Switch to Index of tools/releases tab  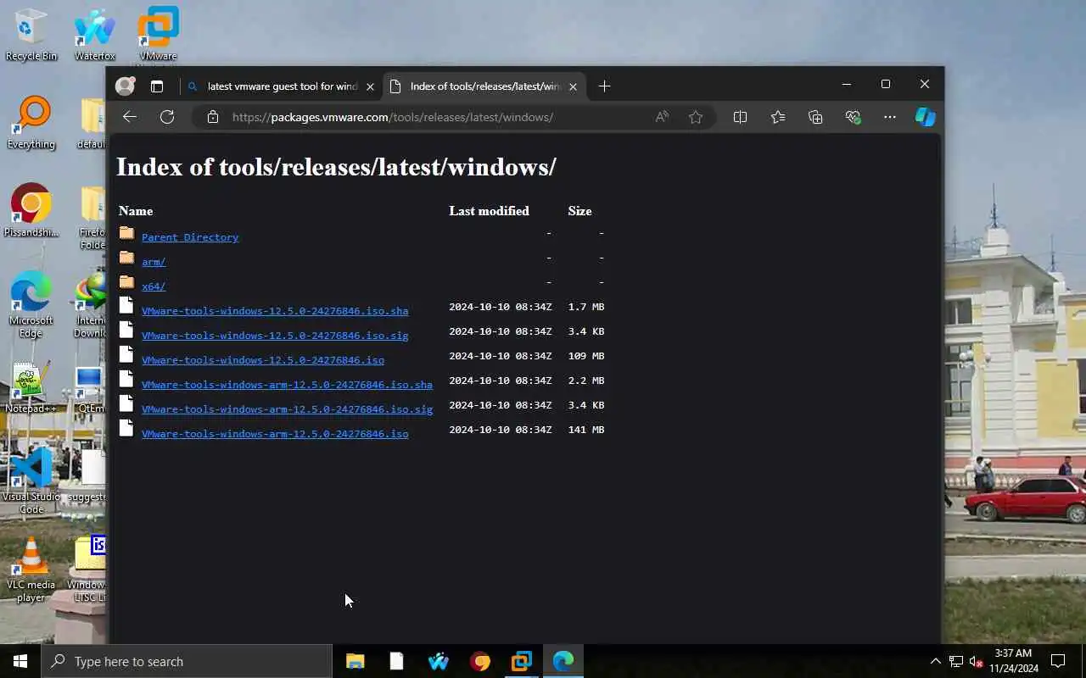[483, 86]
